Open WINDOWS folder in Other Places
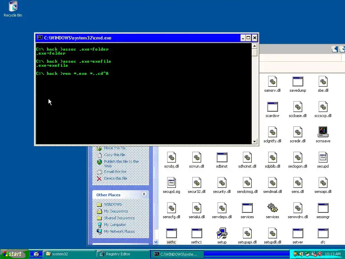This screenshot has width=345, height=259. coord(113,204)
